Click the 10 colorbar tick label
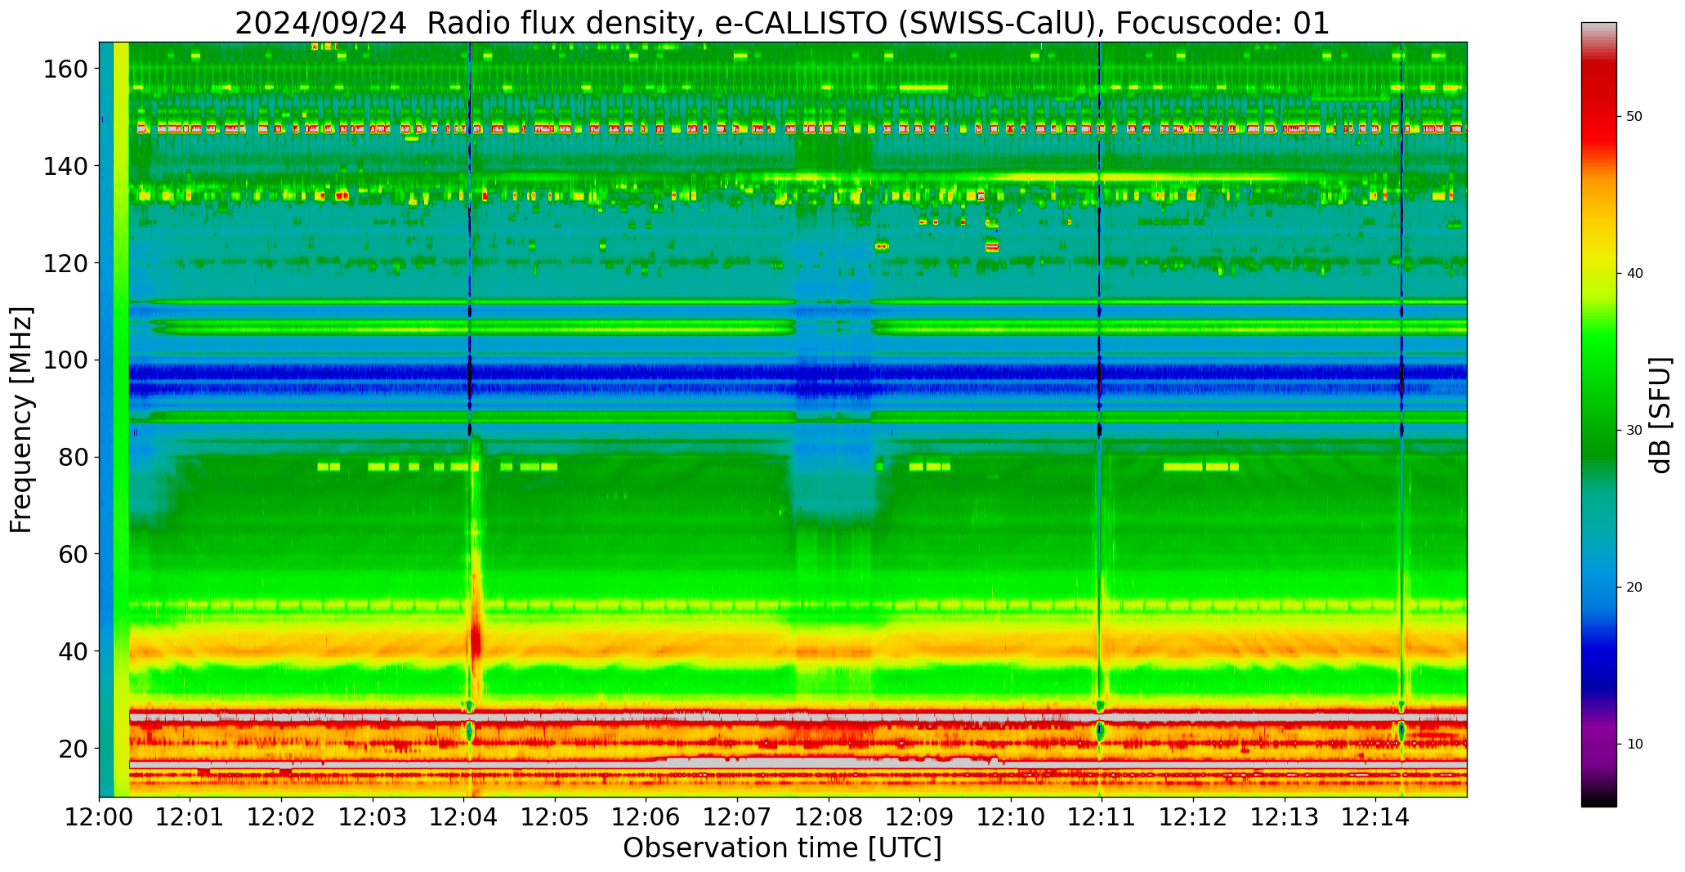The height and width of the screenshot is (872, 1685). pyautogui.click(x=1634, y=744)
